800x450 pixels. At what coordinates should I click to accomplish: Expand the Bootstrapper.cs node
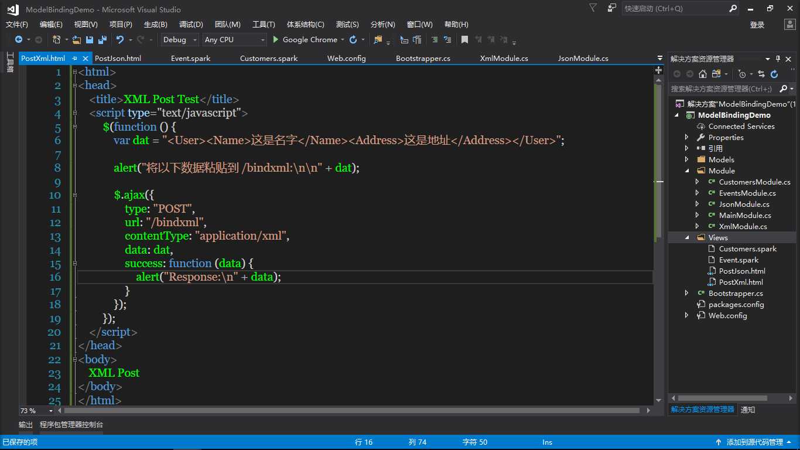(x=687, y=293)
